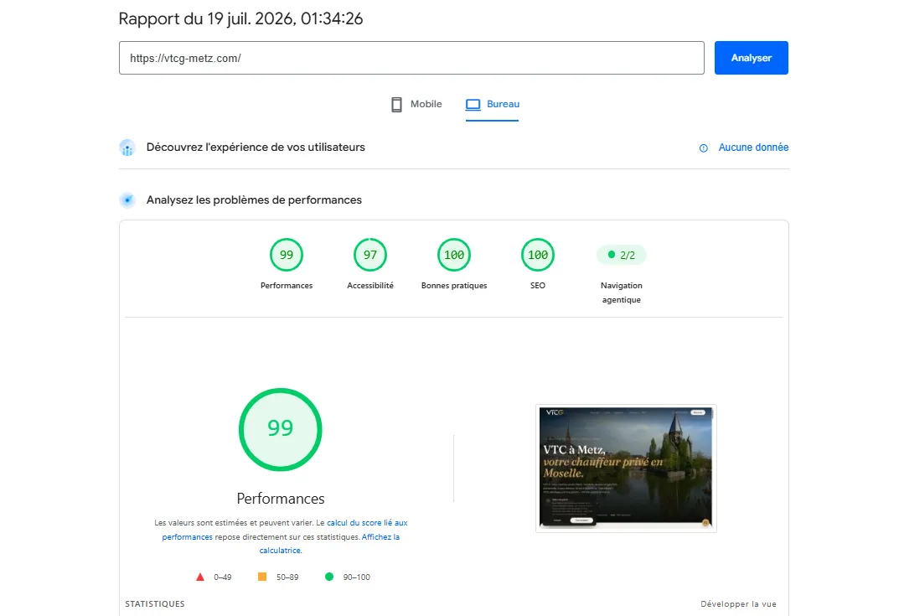Screen dimensions: 899x616
Task: Click the green circle 90–100 legend icon
Action: (x=329, y=577)
